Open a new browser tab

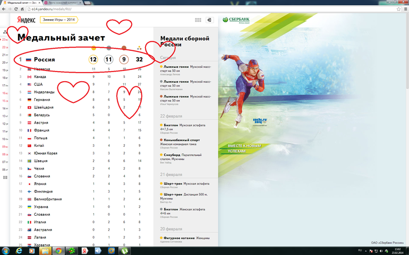pos(88,3)
